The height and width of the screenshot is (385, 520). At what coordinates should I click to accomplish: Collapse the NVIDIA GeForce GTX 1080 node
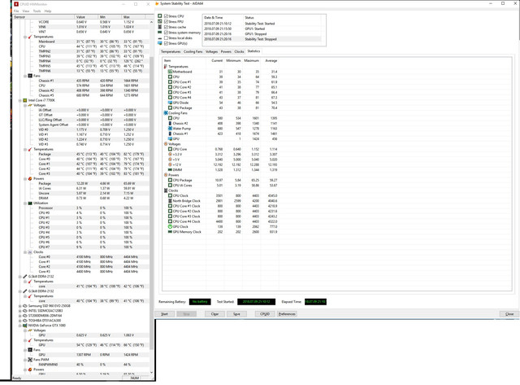[20, 326]
